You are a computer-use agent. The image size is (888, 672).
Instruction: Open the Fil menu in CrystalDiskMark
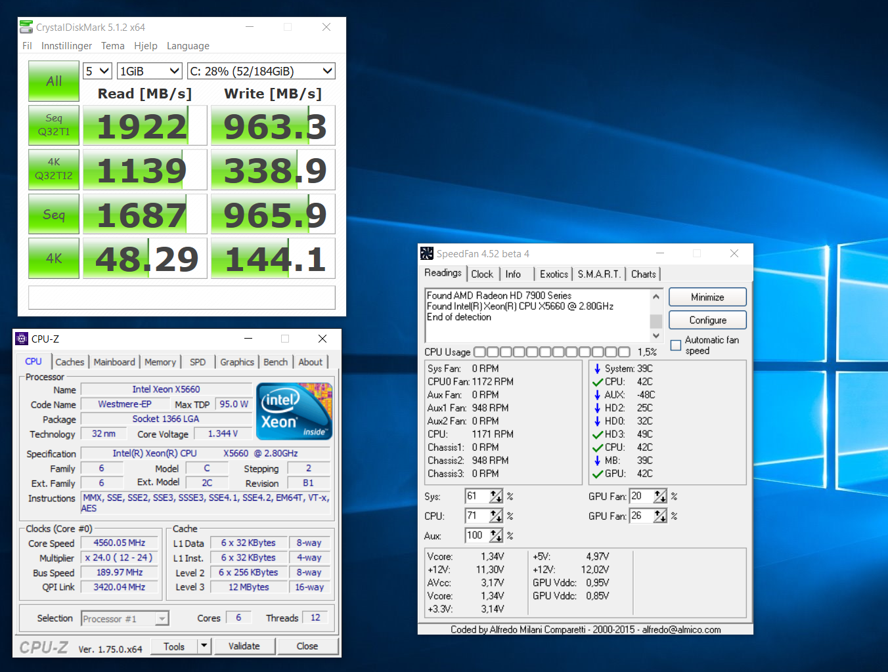pyautogui.click(x=27, y=46)
